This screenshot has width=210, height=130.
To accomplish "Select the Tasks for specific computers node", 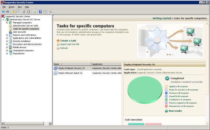I will click(x=26, y=29).
